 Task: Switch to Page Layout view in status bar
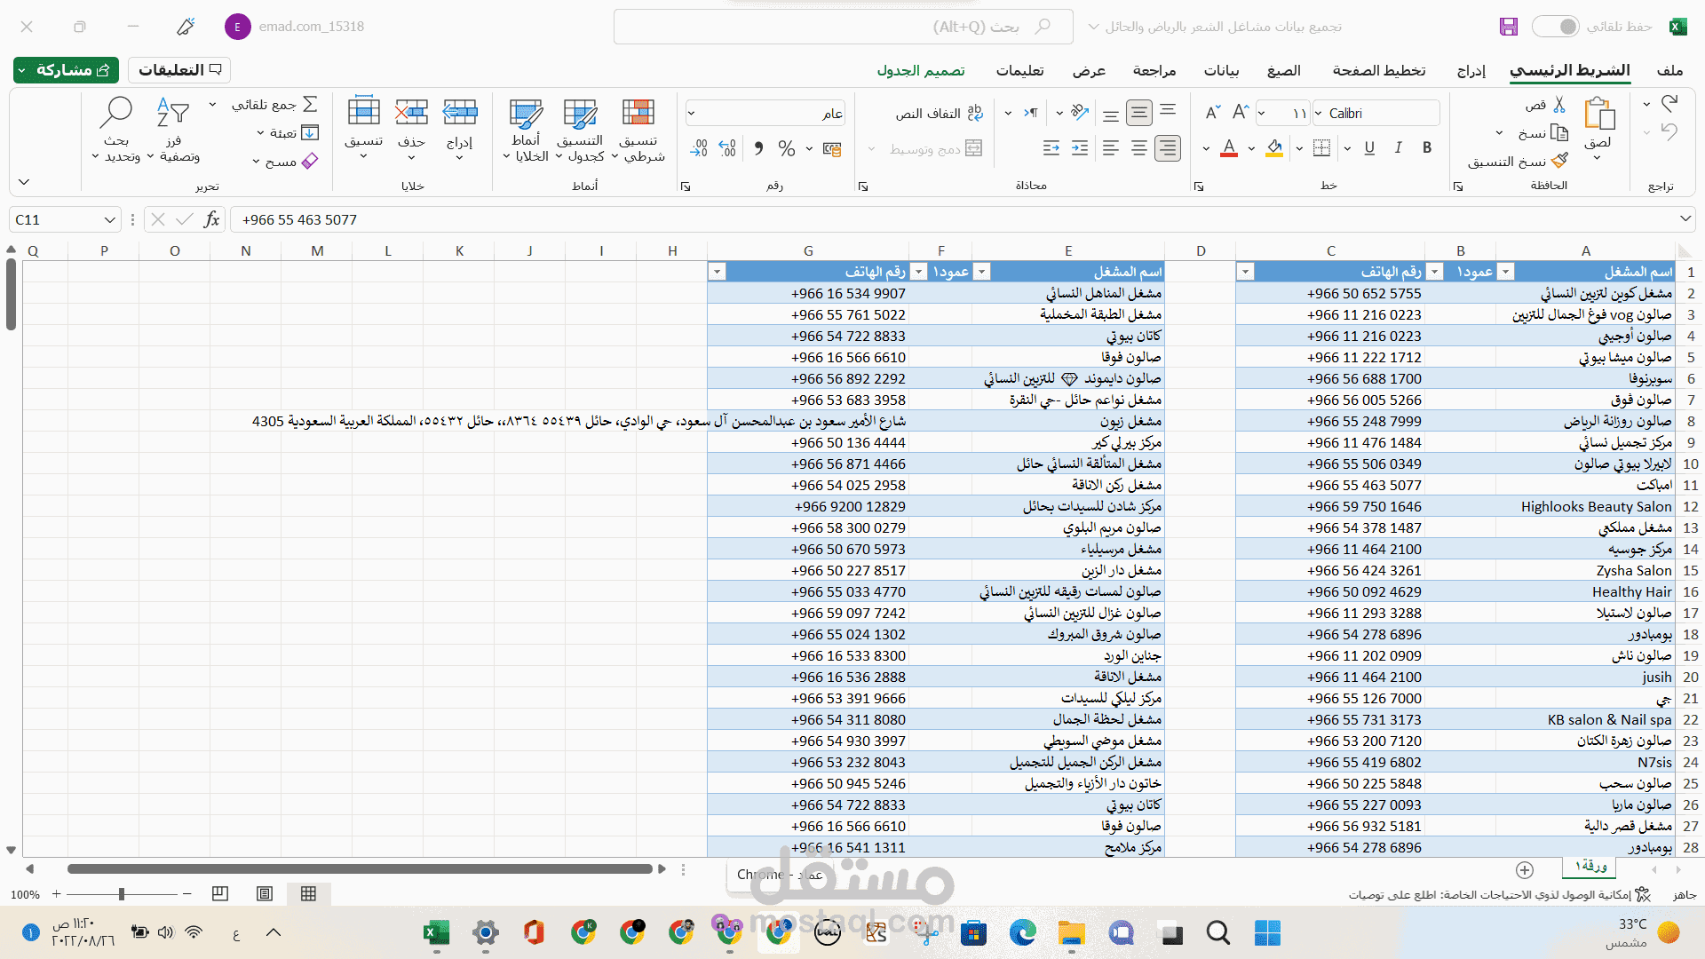[x=265, y=893]
